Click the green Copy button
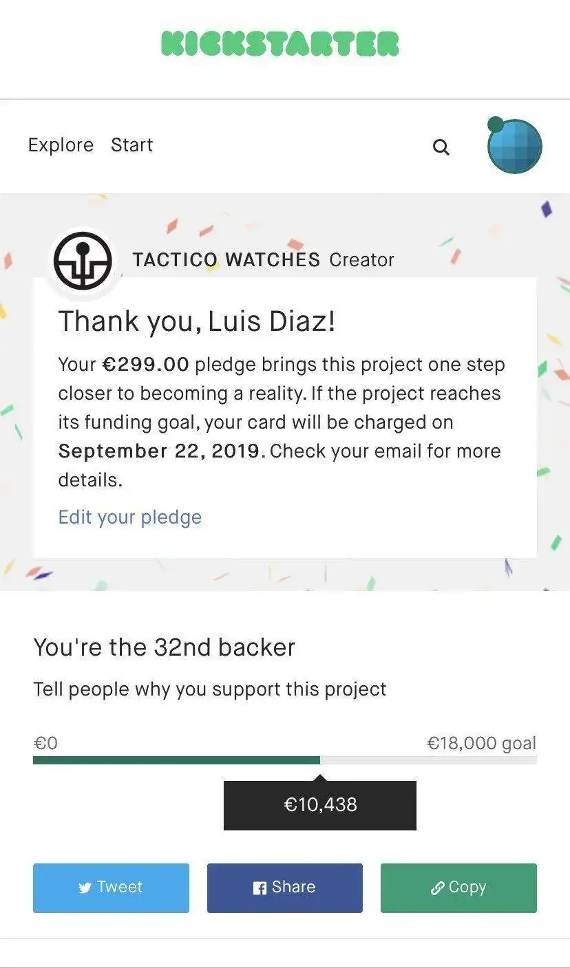Screen dimensions: 570x968 pos(458,888)
